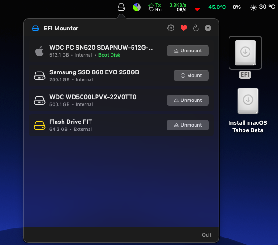278x245 pixels.
Task: Open the 30 °C weather menu bar item
Action: pyautogui.click(x=263, y=7)
